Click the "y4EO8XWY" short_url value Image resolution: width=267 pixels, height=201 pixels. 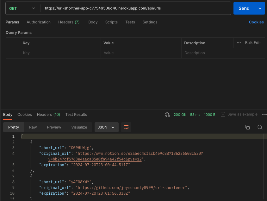pyautogui.click(x=80, y=182)
